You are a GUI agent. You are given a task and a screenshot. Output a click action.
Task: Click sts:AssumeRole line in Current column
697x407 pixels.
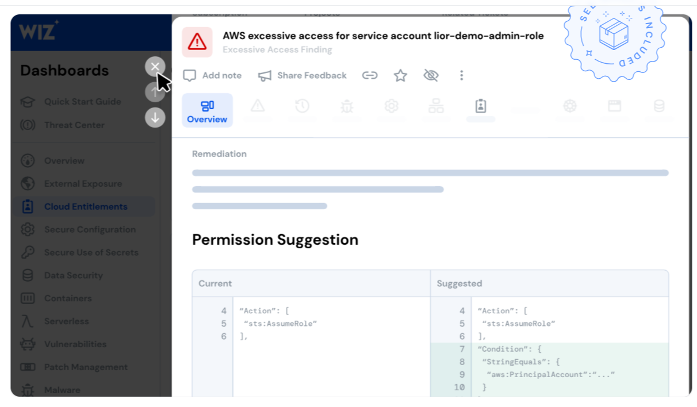point(281,324)
